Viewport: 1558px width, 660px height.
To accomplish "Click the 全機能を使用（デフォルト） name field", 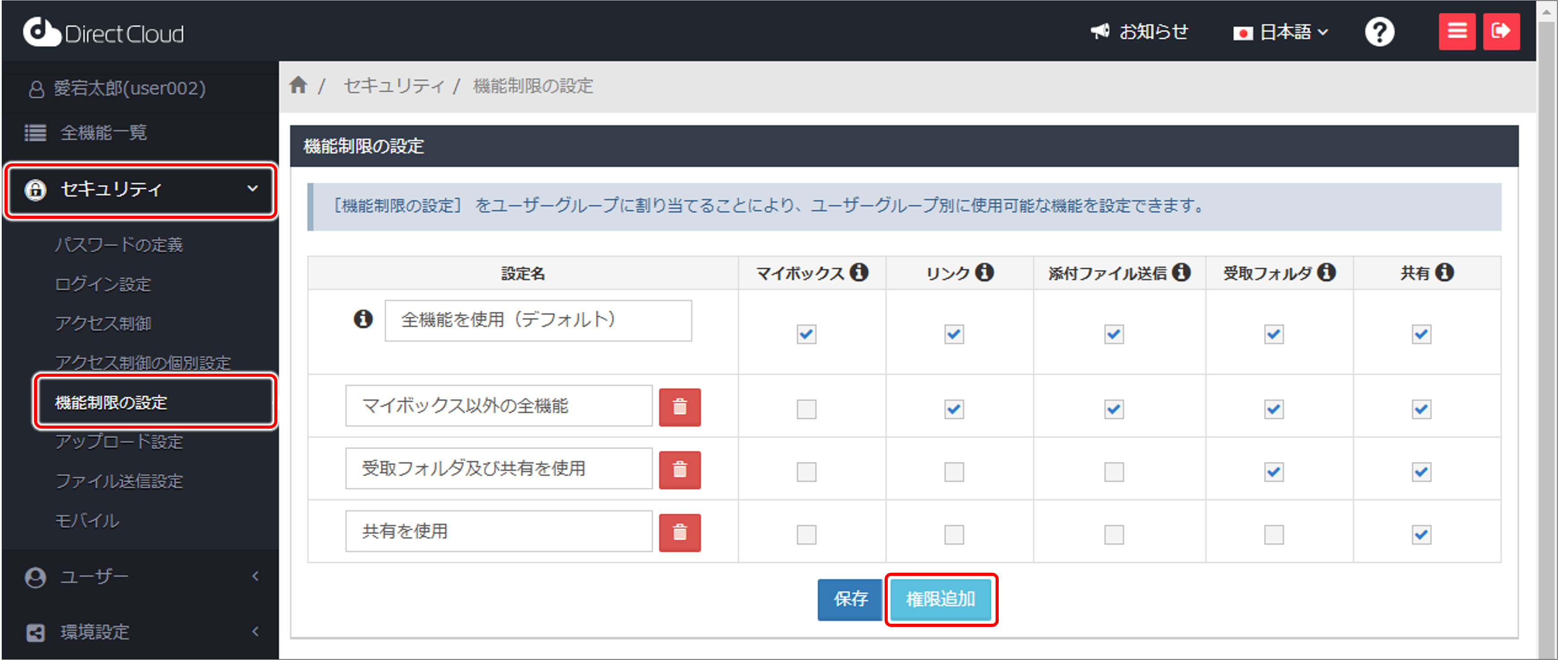I will (x=538, y=320).
